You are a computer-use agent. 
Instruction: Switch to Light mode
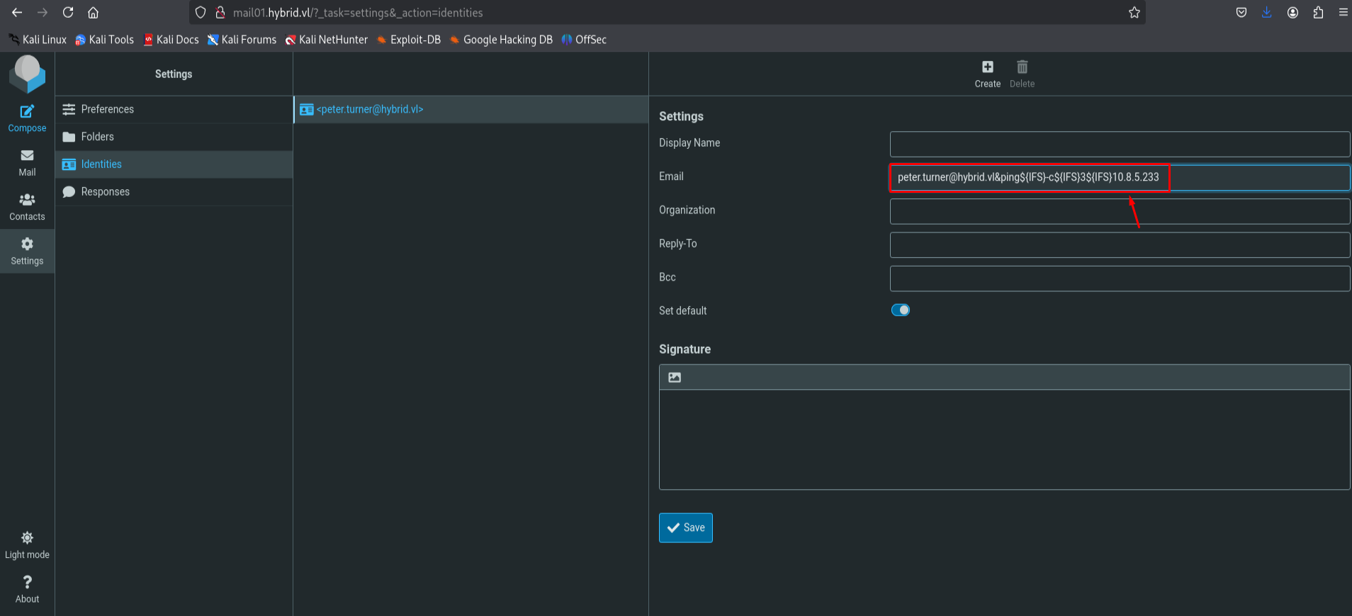pyautogui.click(x=27, y=545)
